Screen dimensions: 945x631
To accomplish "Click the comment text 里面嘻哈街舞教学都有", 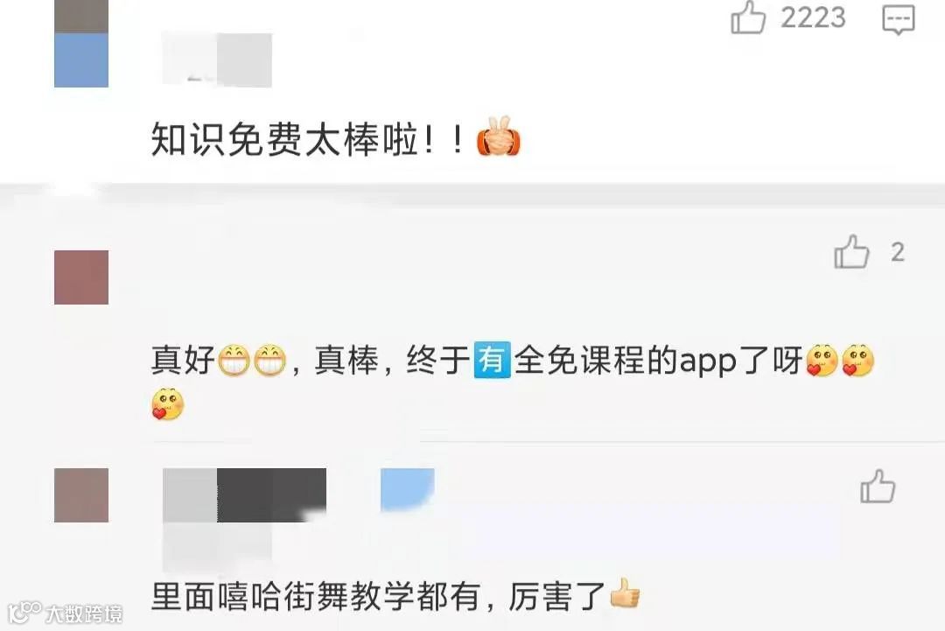I will point(316,596).
